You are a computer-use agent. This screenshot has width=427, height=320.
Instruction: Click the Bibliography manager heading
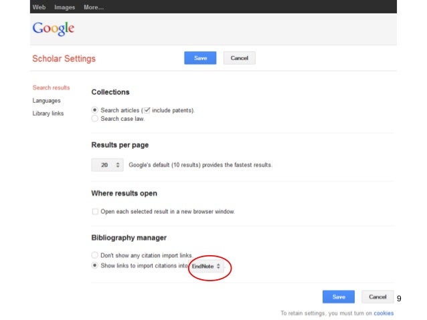129,238
